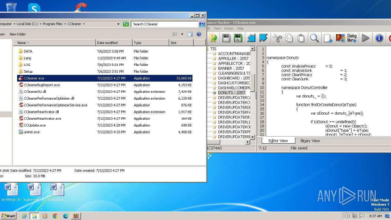This screenshot has width=391, height=220.
Task: Select CCleanerDU.dll file
Action: click(35, 92)
